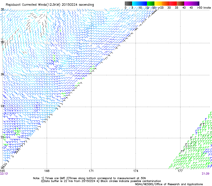Click the latitude label '24' on the left axis
The width and height of the screenshot is (212, 186).
(x=2, y=106)
